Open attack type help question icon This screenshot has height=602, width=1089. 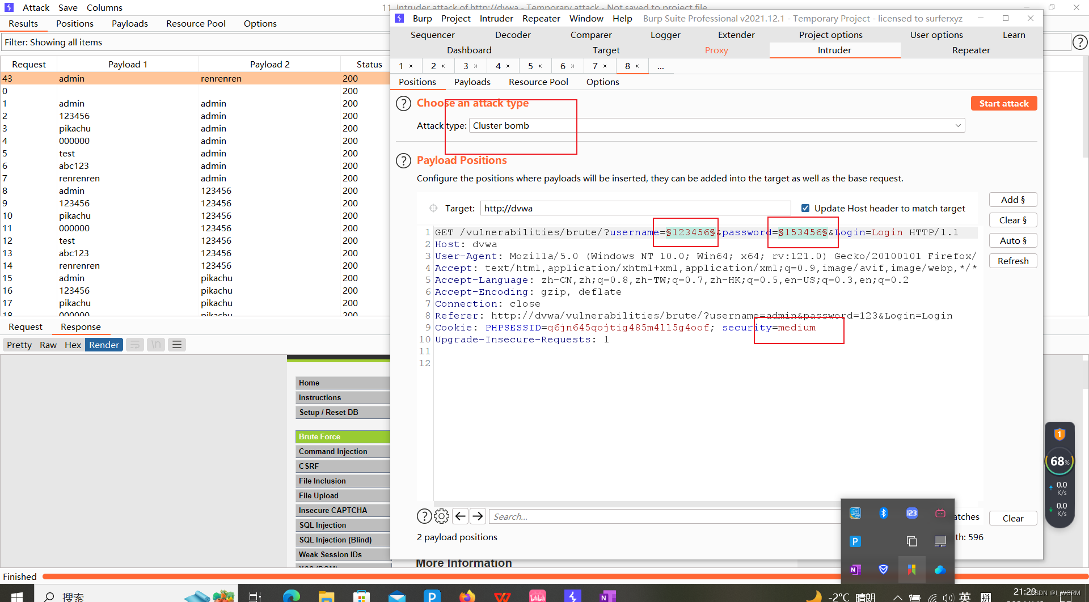click(403, 104)
